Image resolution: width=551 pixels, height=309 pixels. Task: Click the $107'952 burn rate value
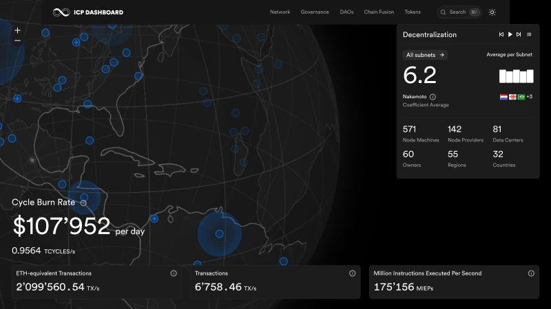[x=61, y=226]
